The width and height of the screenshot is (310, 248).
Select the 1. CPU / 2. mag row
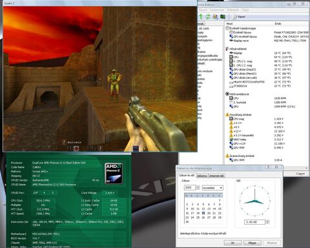pyautogui.click(x=241, y=65)
